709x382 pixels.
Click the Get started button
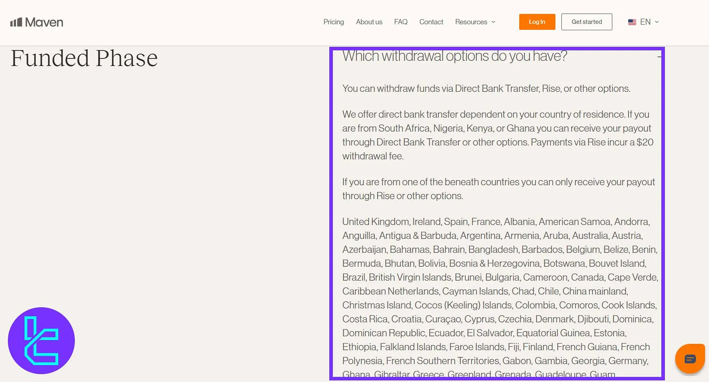586,22
